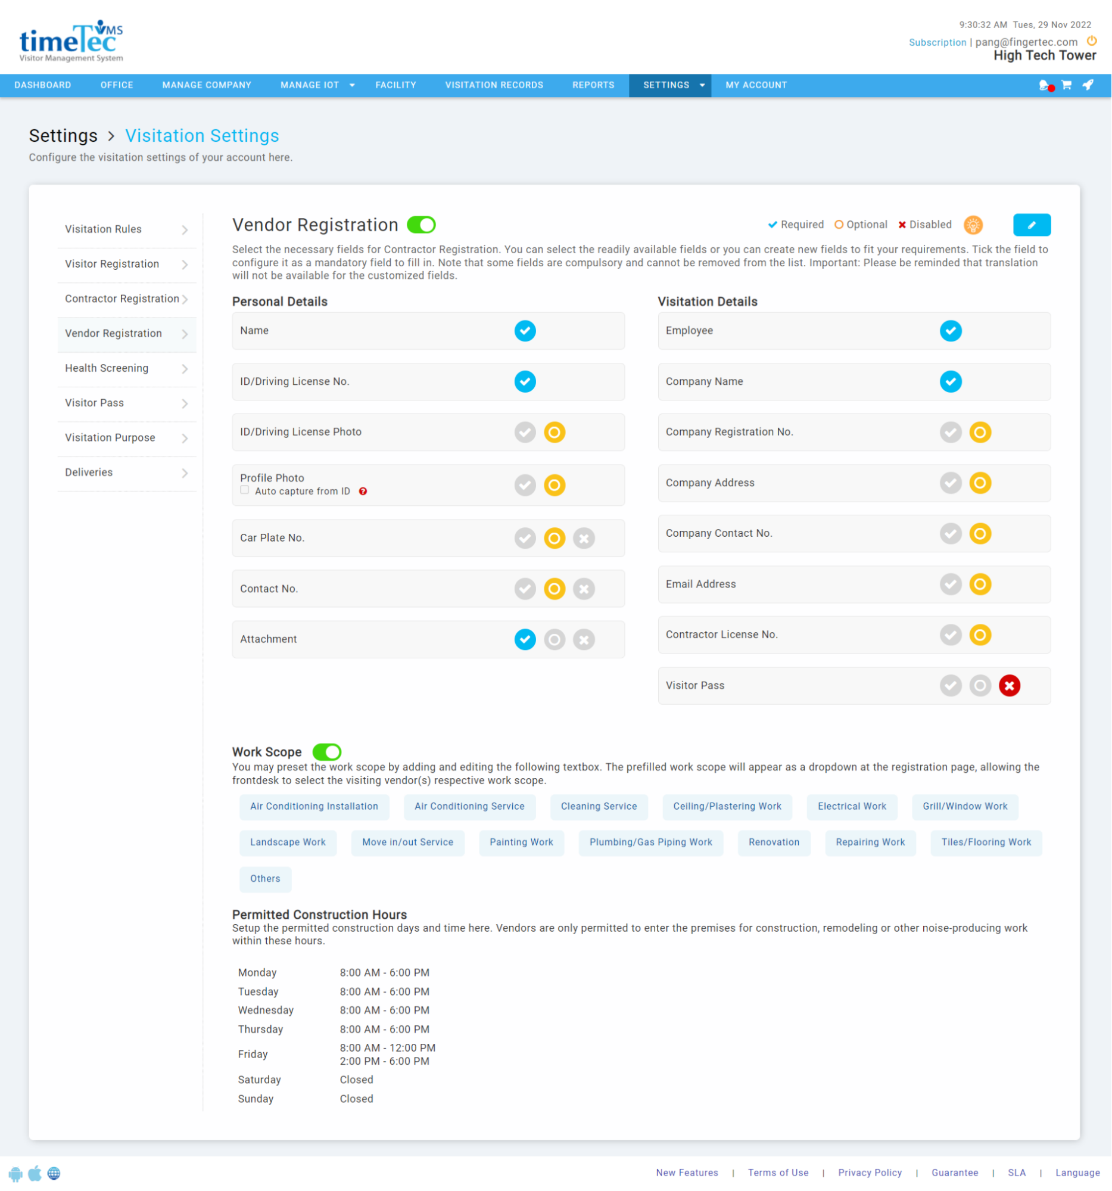The height and width of the screenshot is (1191, 1112).
Task: Click the orange lightbulb tips icon
Action: coord(973,225)
